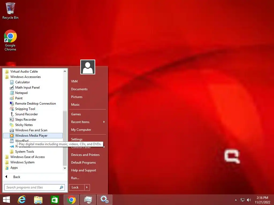Open File Explorer from the taskbar
The image size is (274, 205).
click(x=38, y=200)
